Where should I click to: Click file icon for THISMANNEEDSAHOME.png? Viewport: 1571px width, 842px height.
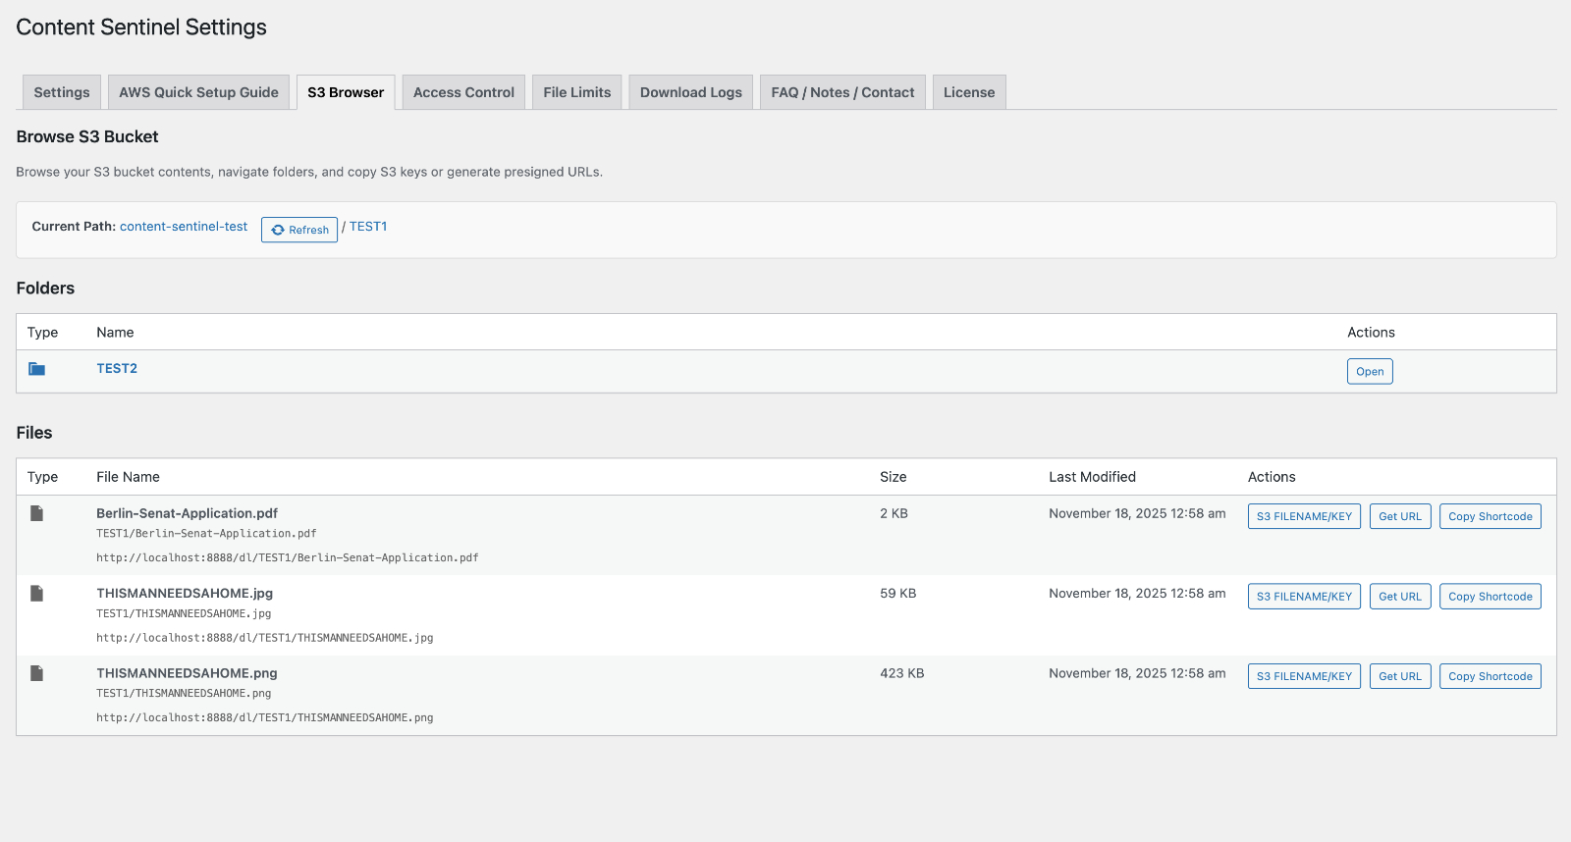pyautogui.click(x=36, y=673)
